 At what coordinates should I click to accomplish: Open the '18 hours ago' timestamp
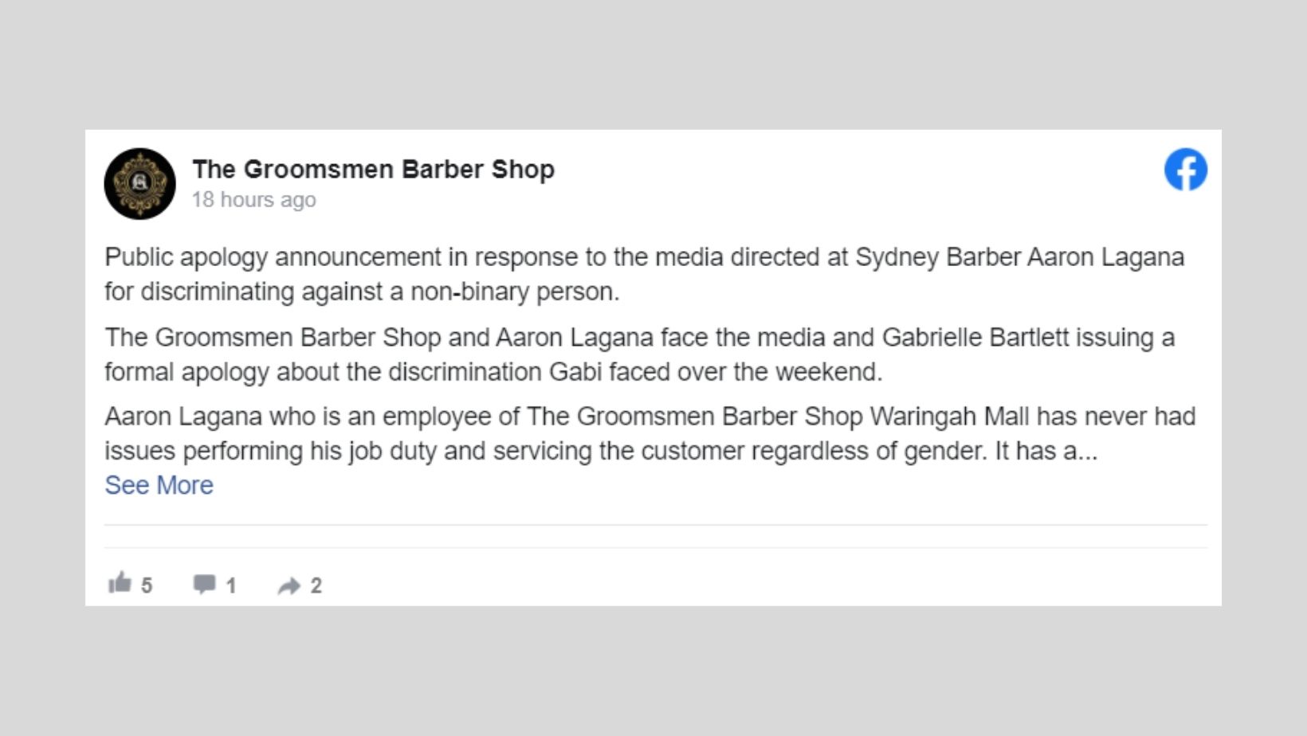coord(253,199)
